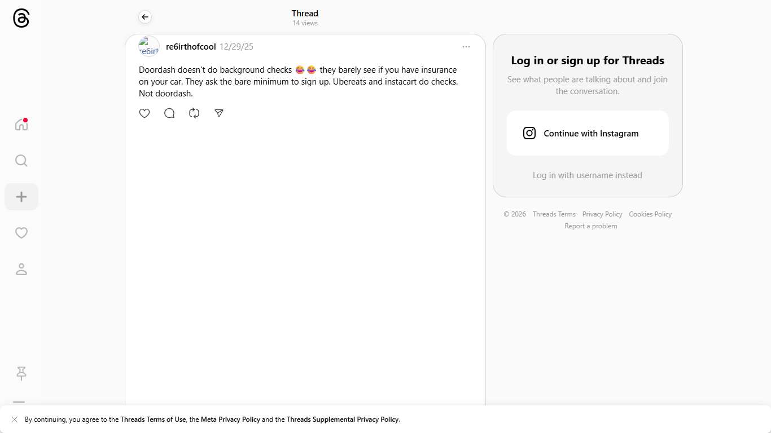Open Profile icon in sidebar
This screenshot has width=771, height=433.
tap(21, 269)
